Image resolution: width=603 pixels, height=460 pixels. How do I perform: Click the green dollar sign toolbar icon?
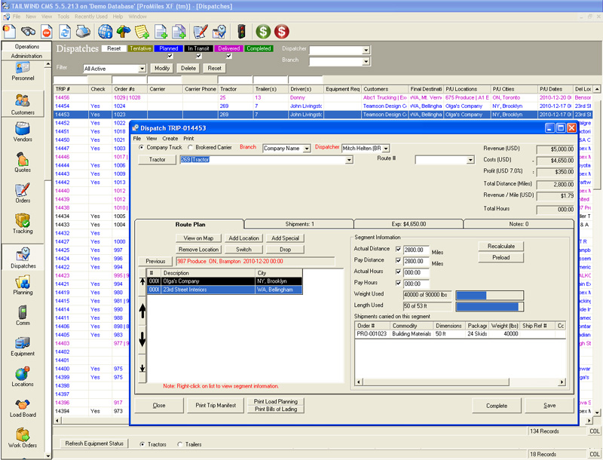click(263, 32)
